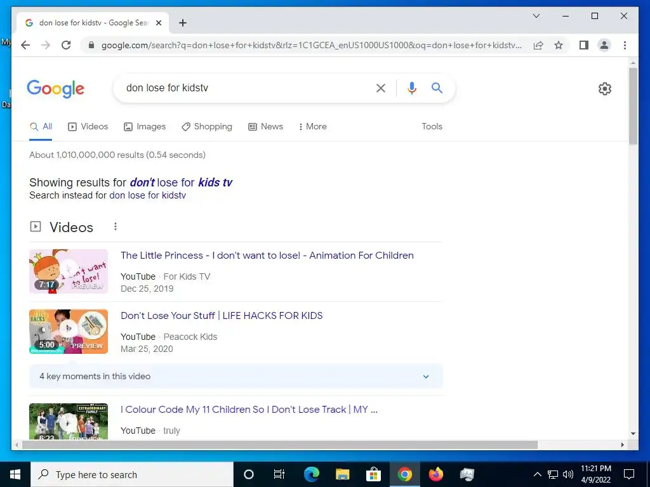Click the taskbar 'Type here to search' box
Viewport: 650px width, 487px height.
(x=132, y=474)
